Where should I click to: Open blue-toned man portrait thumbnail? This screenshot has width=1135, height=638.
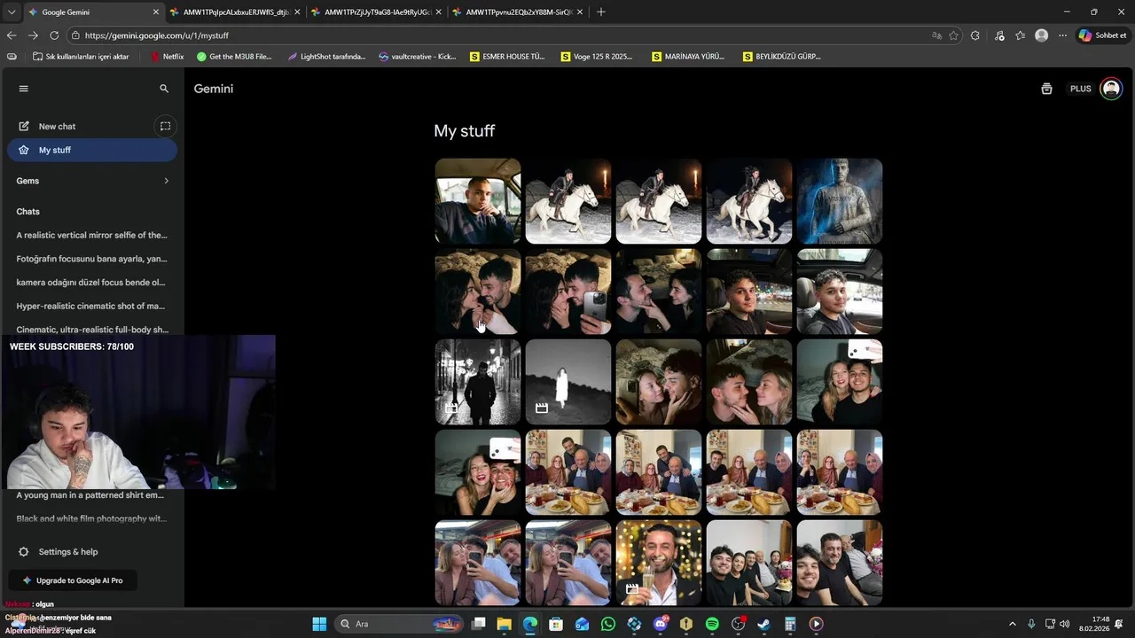click(x=840, y=201)
